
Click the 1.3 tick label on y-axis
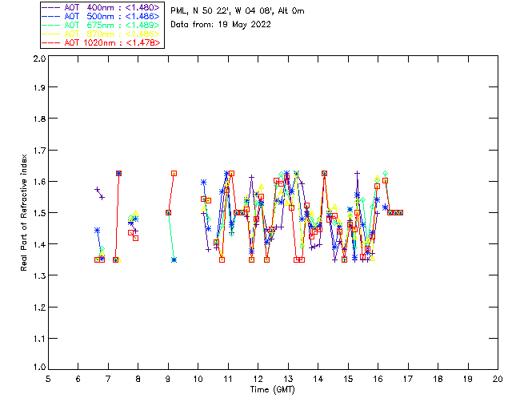point(39,275)
